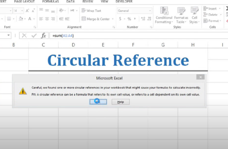The image size is (228, 149).
Task: Center text horizontally
Action: 47,19
